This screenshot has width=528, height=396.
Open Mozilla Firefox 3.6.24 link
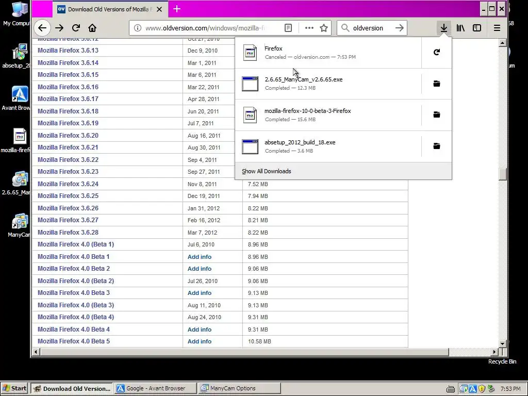pos(68,184)
